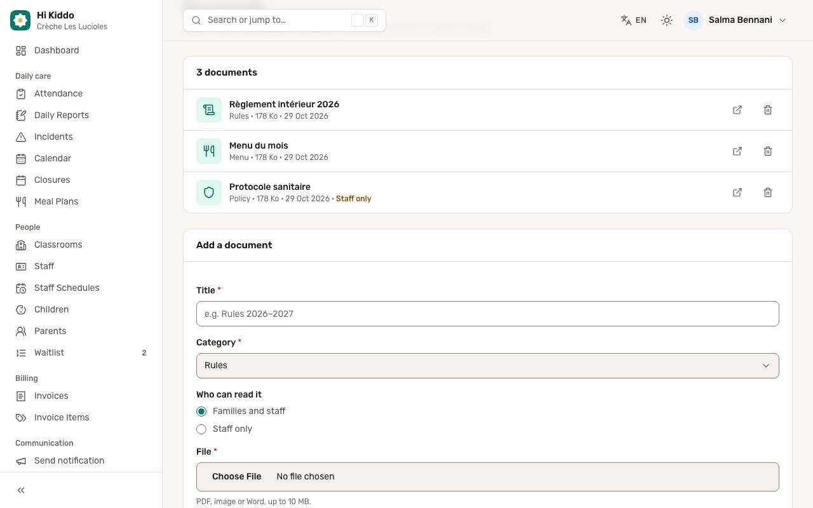Open Parents section
Viewport: 813px width, 508px height.
81,331
